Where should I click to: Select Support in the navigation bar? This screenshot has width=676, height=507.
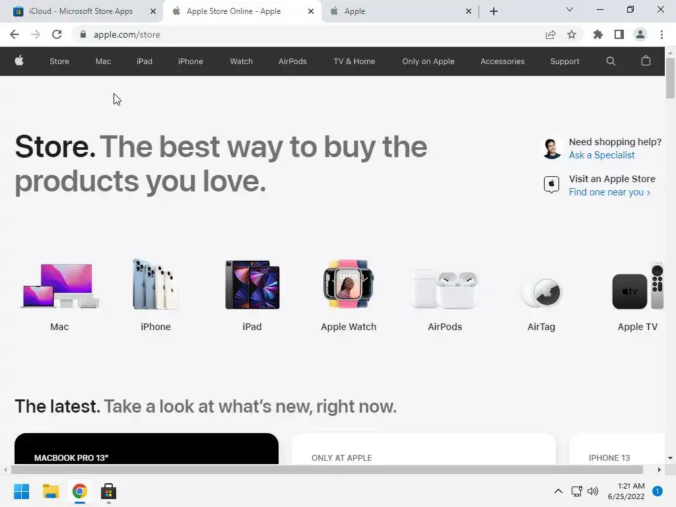click(565, 61)
